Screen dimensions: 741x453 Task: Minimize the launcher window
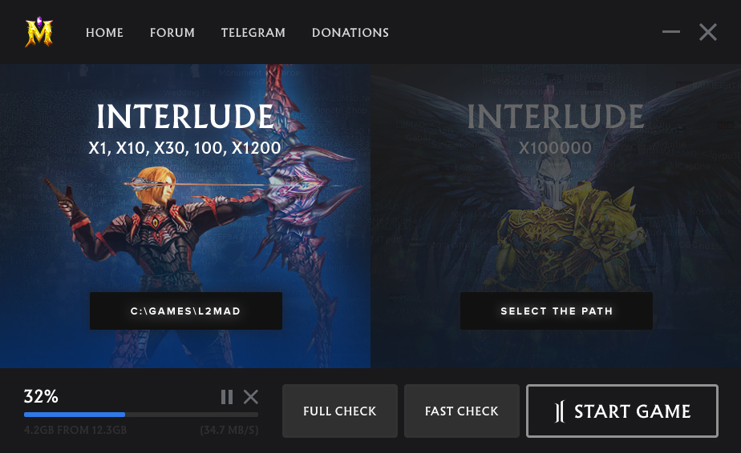(671, 32)
